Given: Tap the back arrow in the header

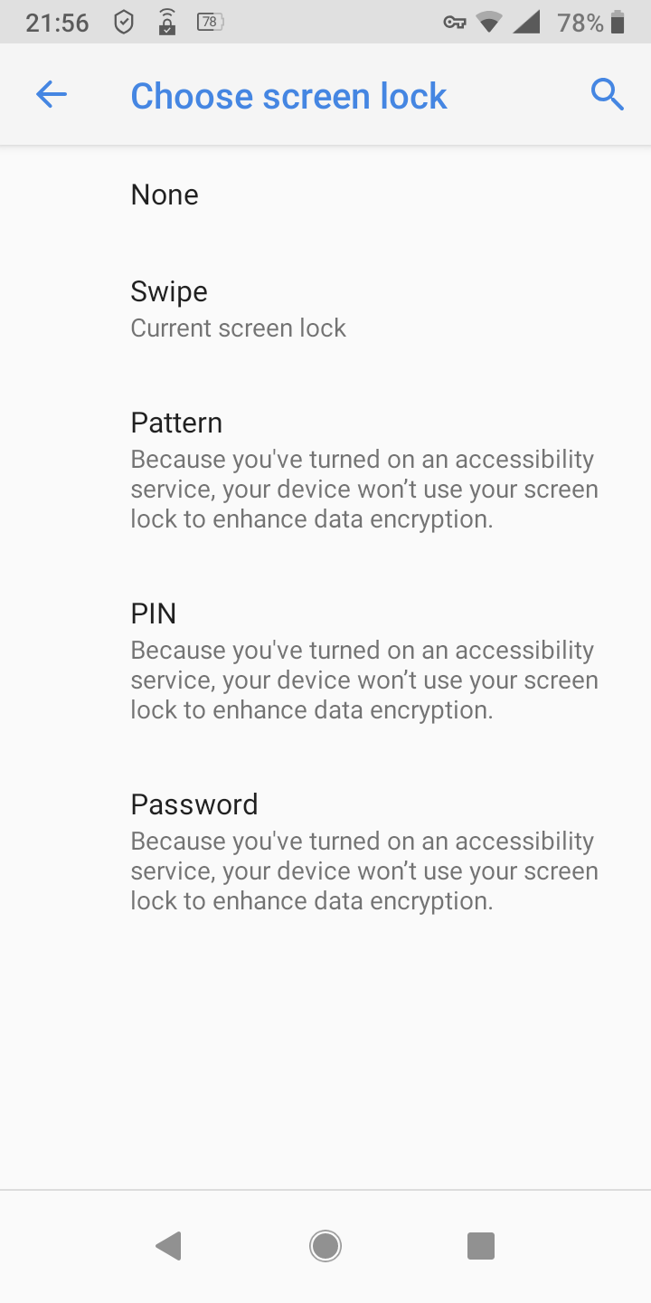Looking at the screenshot, I should 52,95.
